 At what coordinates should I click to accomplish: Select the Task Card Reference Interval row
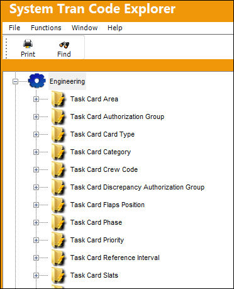(x=115, y=258)
